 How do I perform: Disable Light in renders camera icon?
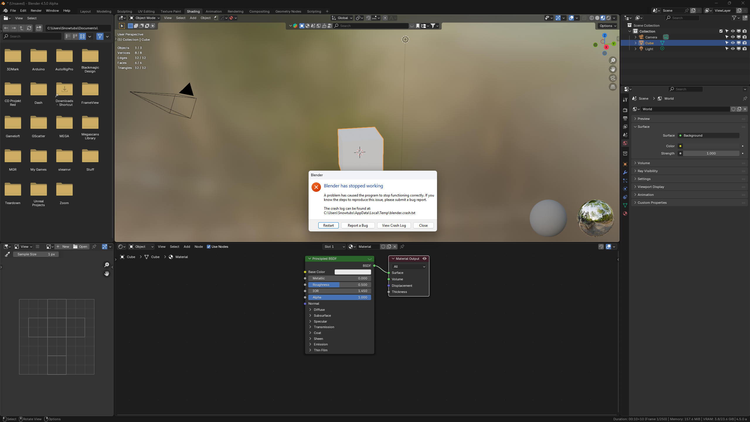(x=744, y=49)
